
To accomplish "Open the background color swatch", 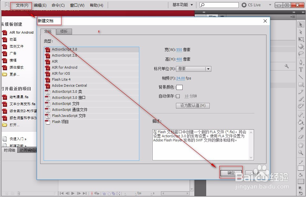I will (179, 87).
